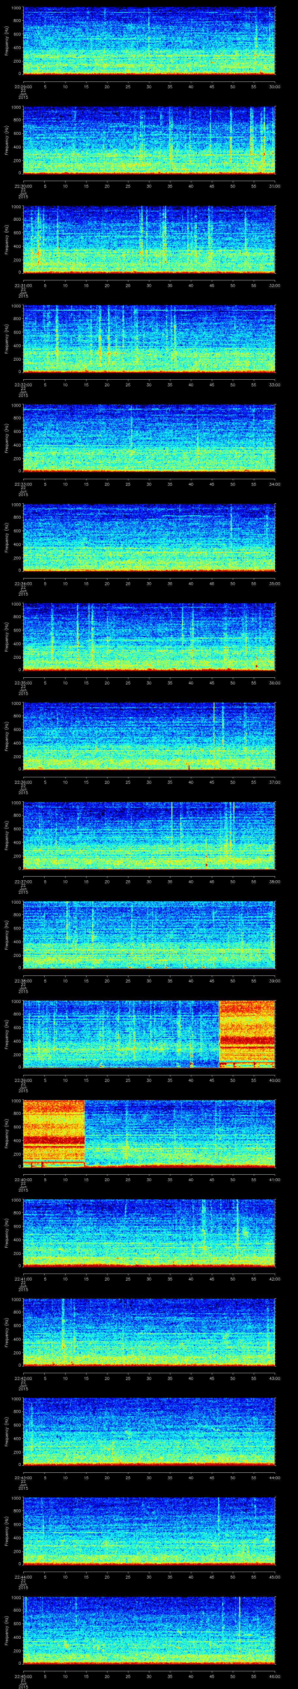Viewport: 298px width, 1689px height.
Task: Select the spectrogram panel starting at 22:44:00
Action: (x=149, y=1531)
